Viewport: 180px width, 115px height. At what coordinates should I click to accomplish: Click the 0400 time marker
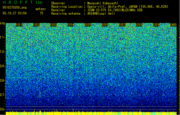pyautogui.click(x=173, y=25)
